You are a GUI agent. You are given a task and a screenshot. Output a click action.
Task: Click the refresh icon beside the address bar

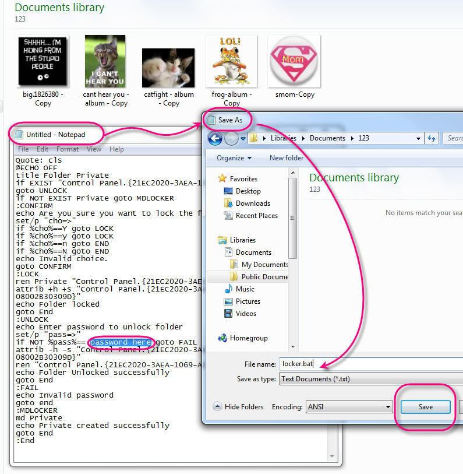point(432,138)
